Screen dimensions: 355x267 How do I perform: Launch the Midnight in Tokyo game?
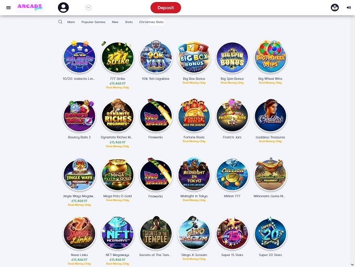194,175
